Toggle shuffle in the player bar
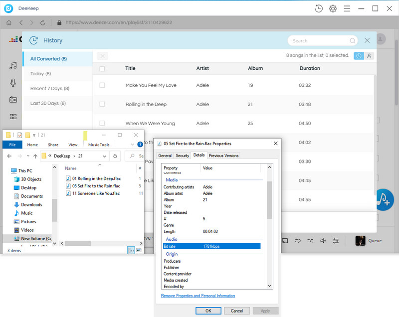 (310, 240)
